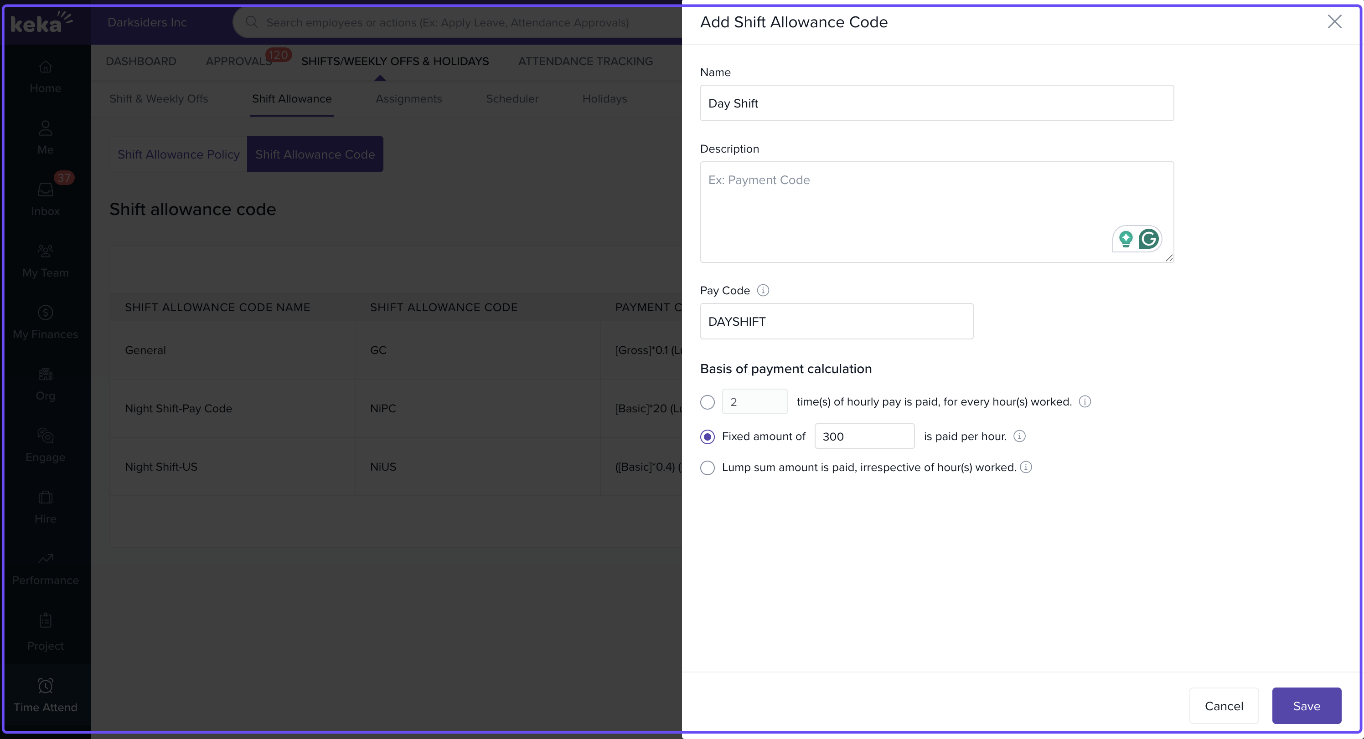
Task: Switch to the Assignments tab
Action: point(409,98)
